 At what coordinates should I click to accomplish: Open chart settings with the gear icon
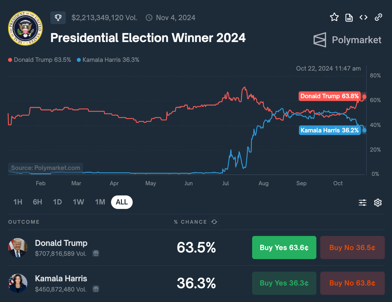click(x=378, y=203)
